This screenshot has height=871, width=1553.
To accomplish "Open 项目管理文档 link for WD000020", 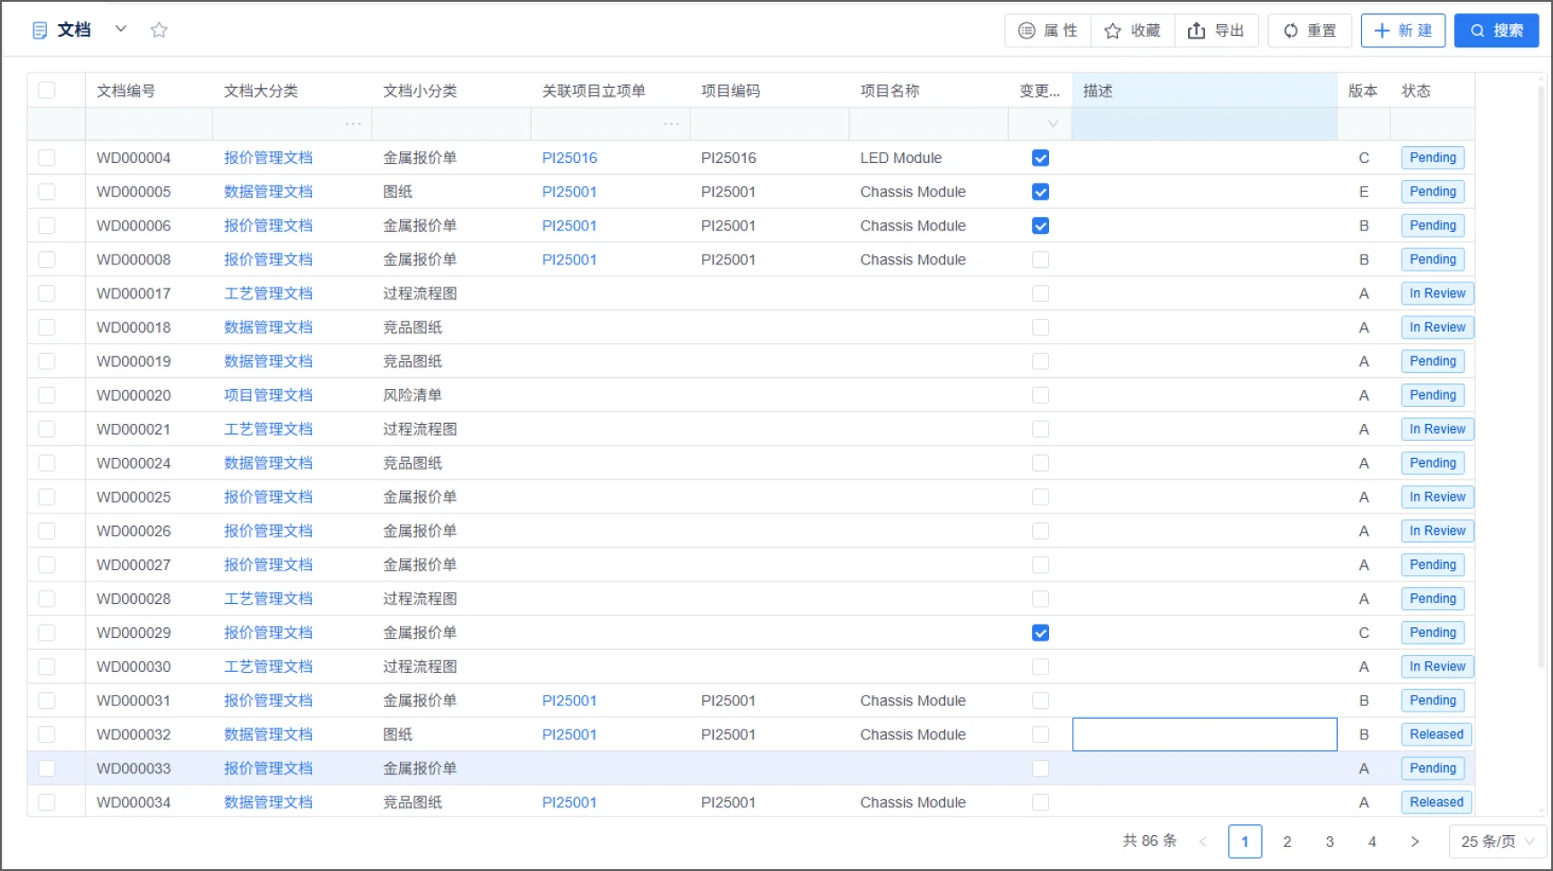I will point(268,395).
